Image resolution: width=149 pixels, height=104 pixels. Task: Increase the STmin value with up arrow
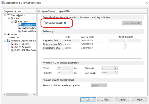click(x=71, y=67)
